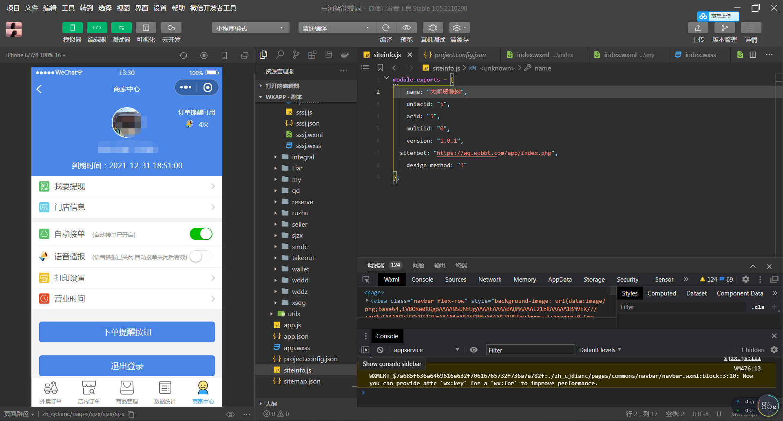Expand the takeout folder in explorer
The image size is (783, 421).
303,258
